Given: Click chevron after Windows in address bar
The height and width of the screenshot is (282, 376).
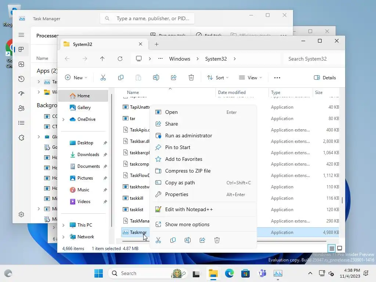Looking at the screenshot, I should pos(198,59).
